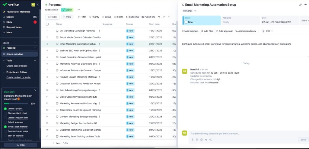This screenshot has height=149, width=309.
Task: Click the start date 10/02/2026 cell
Action: tap(156, 70)
